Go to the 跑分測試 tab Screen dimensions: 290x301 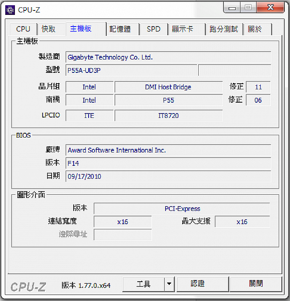[224, 29]
